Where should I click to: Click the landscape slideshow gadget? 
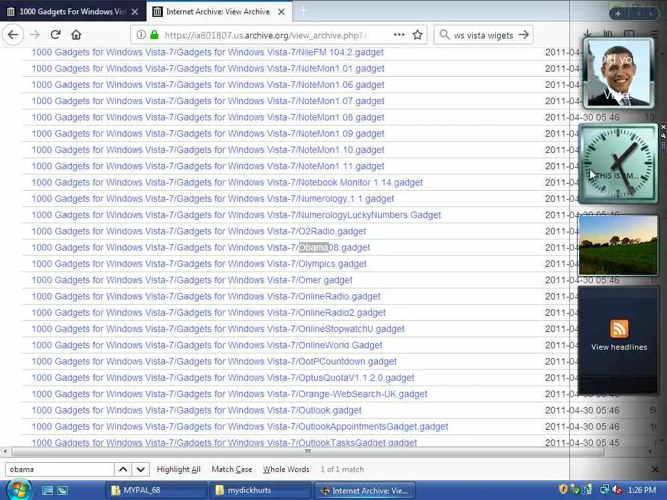618,245
